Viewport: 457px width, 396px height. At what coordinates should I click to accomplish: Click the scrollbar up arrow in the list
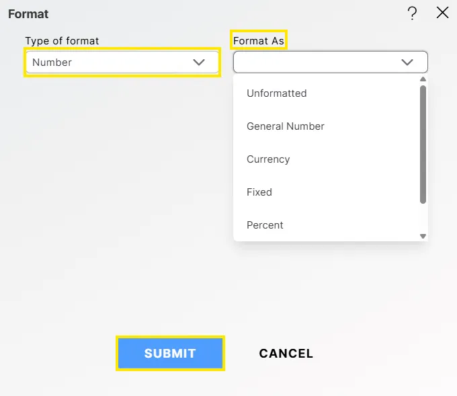tap(423, 79)
